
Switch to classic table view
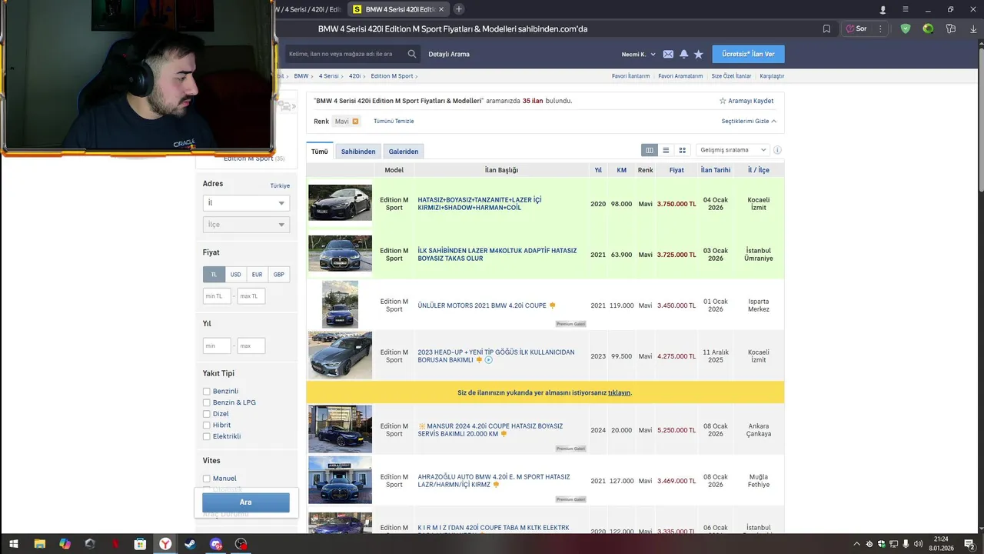(650, 150)
